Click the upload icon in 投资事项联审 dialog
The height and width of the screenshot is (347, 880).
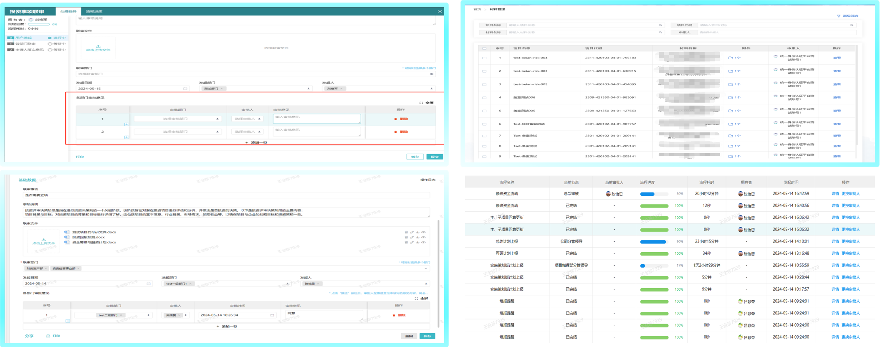click(x=98, y=46)
